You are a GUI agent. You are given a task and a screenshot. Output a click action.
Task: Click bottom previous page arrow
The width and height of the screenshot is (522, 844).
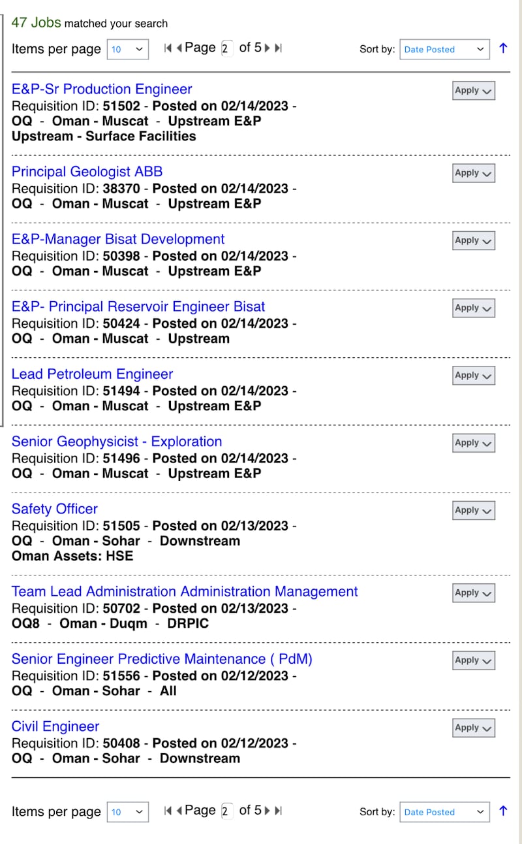[x=179, y=811]
